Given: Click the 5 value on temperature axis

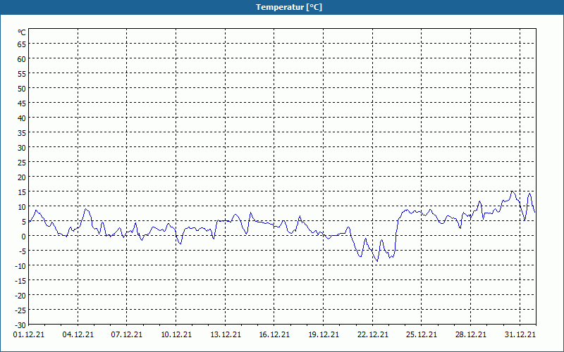Looking at the screenshot, I should tap(24, 222).
